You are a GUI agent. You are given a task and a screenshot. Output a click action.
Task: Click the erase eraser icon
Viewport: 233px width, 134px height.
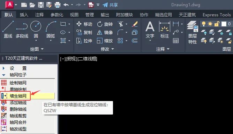[135, 24]
